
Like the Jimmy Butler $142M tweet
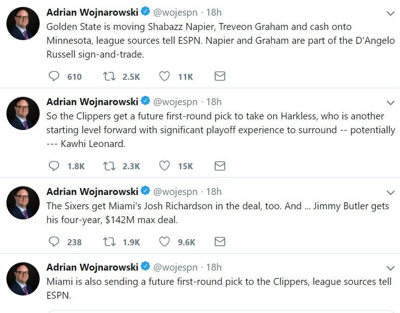[165, 242]
